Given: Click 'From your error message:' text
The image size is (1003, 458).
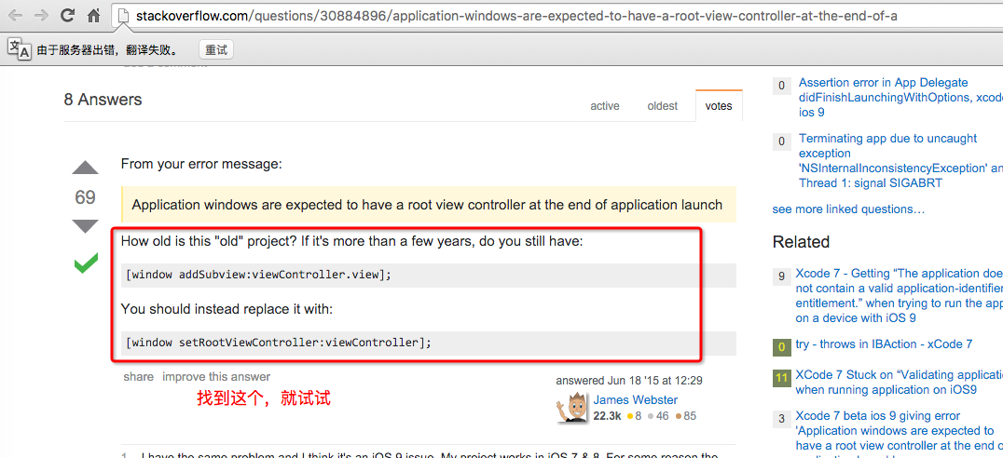Looking at the screenshot, I should click(x=200, y=164).
